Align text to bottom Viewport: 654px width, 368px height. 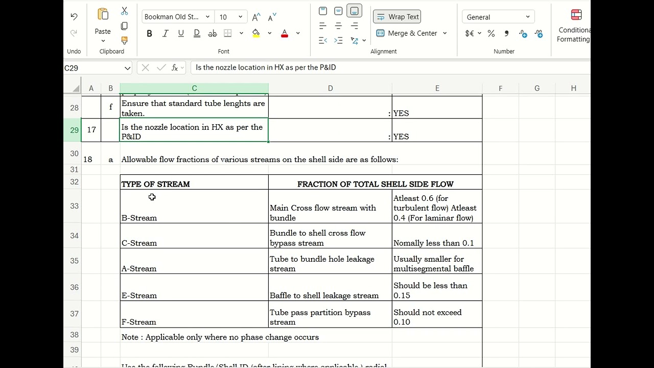coord(355,11)
